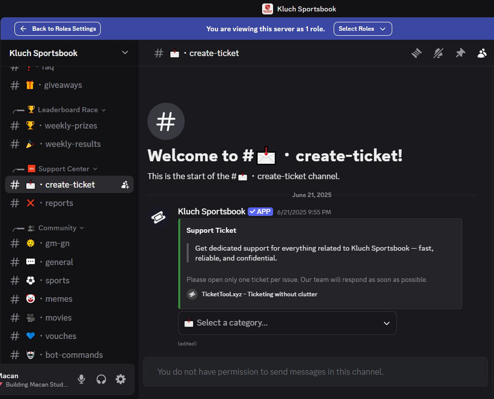Click the create-ticket channel header title

click(x=214, y=53)
